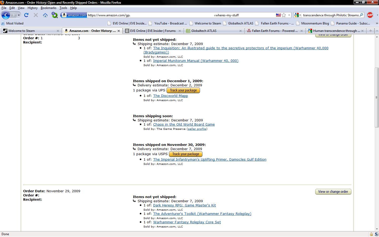This screenshot has height=237, width=379.
Task: Switch to EVE Online Insider Forums tab
Action: tap(153, 31)
